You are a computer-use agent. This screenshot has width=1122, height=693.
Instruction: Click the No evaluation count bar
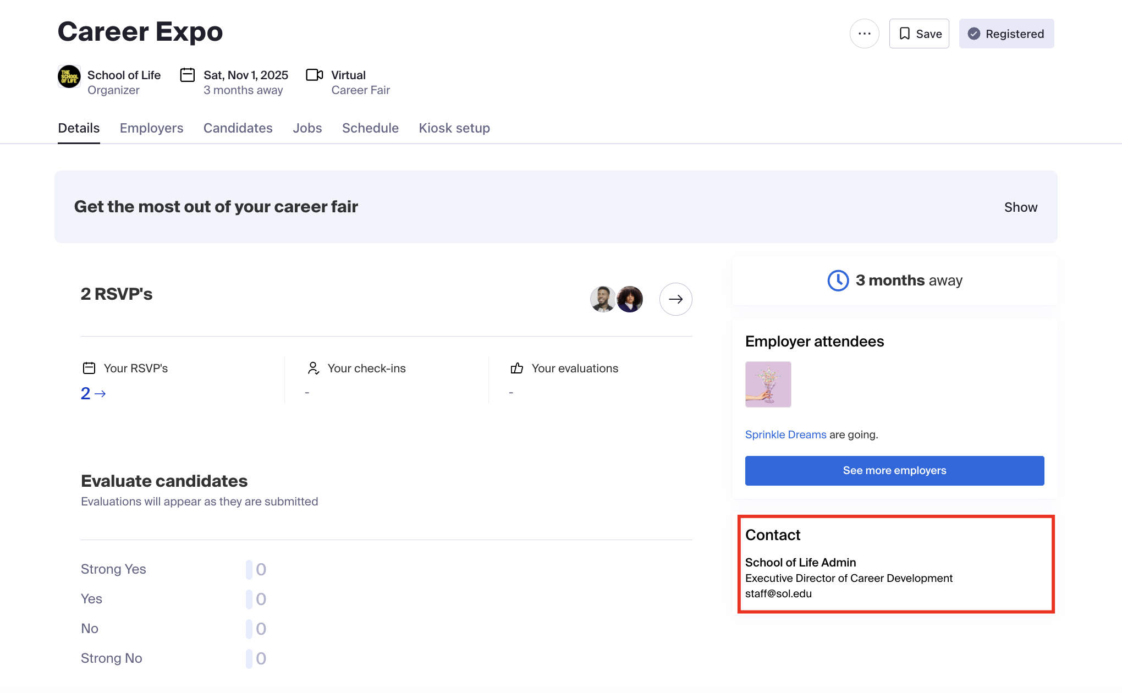(x=249, y=629)
